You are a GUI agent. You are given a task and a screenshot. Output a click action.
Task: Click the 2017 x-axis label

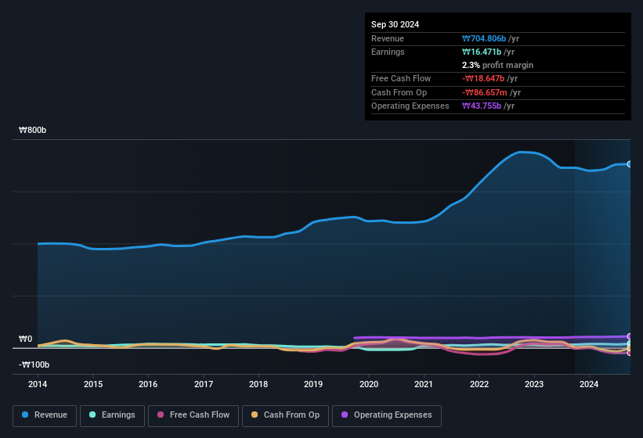pos(204,384)
